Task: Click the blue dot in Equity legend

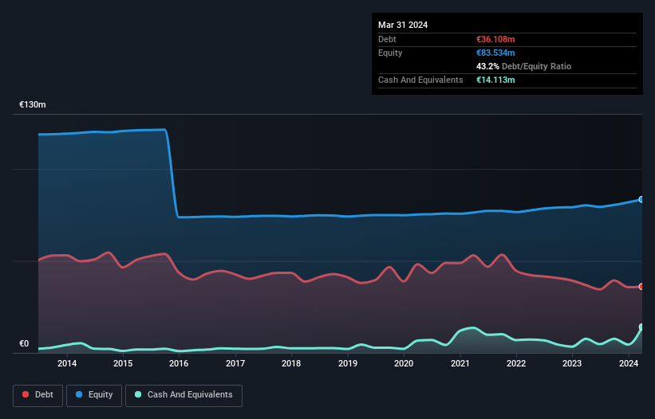Action: 79,394
